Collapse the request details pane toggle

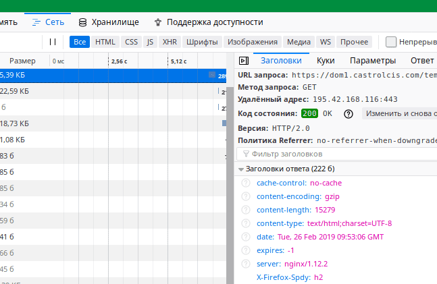click(244, 60)
